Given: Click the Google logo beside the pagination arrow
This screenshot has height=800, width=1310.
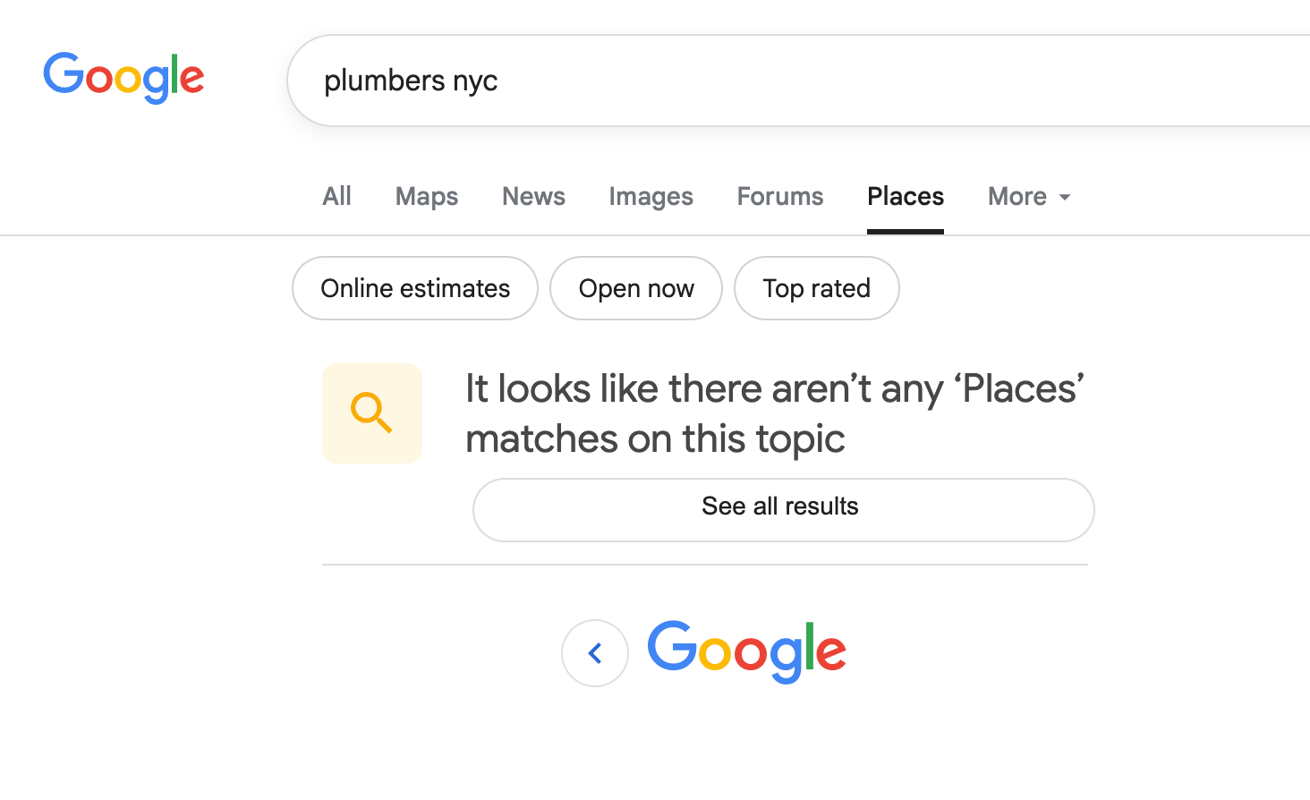Looking at the screenshot, I should [x=747, y=651].
